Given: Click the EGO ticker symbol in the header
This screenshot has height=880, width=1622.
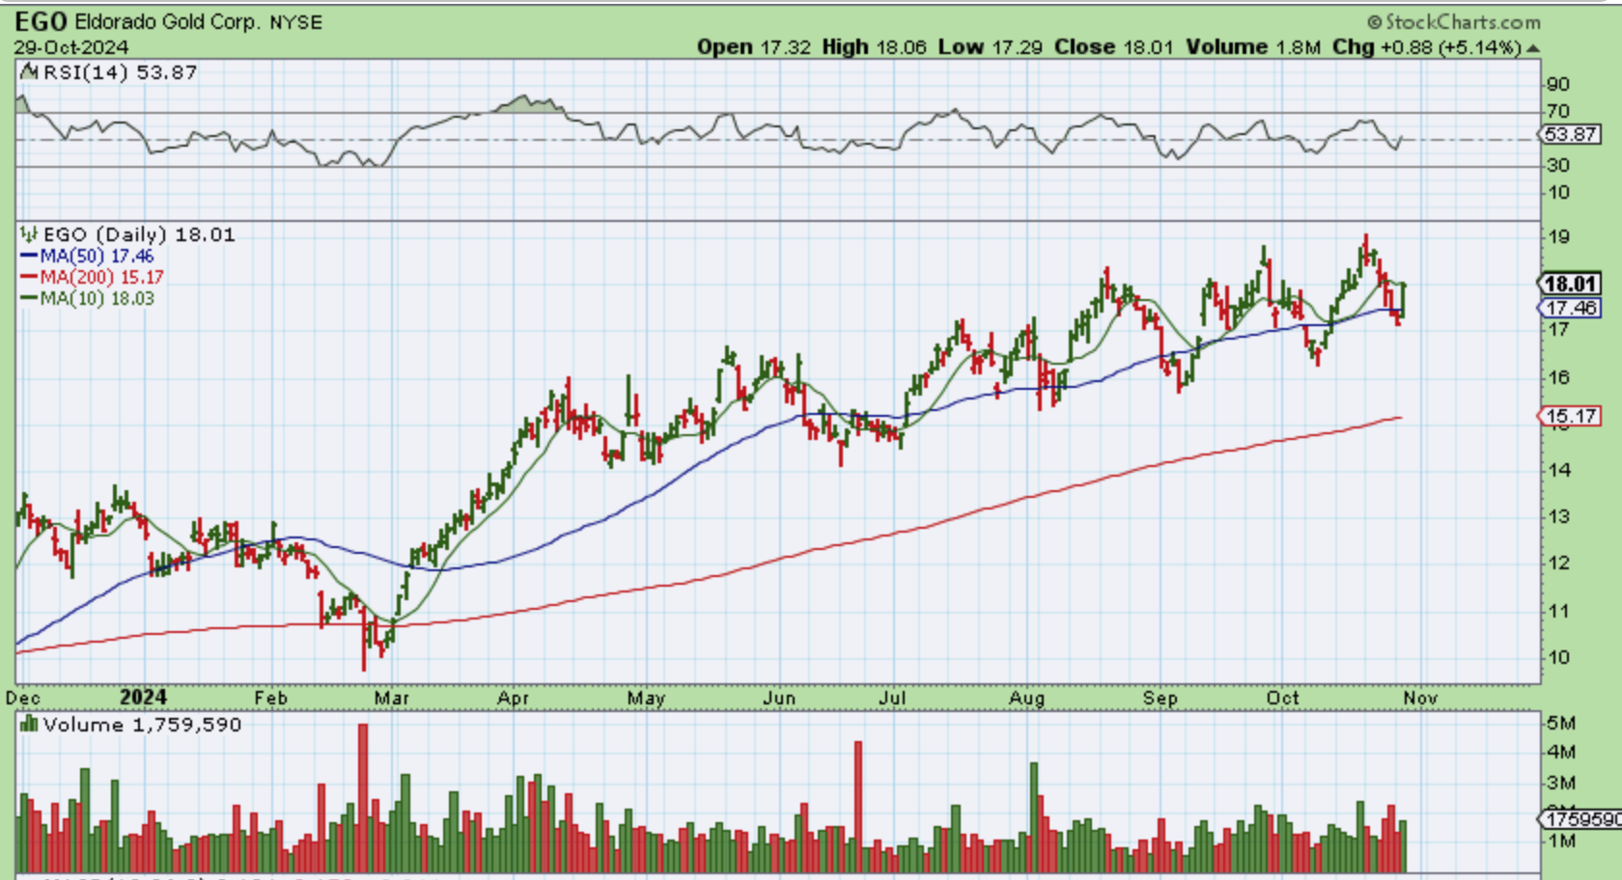Looking at the screenshot, I should tap(41, 21).
